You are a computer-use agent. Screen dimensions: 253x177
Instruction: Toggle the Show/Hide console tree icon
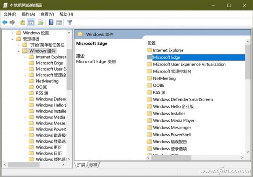pyautogui.click(x=31, y=22)
